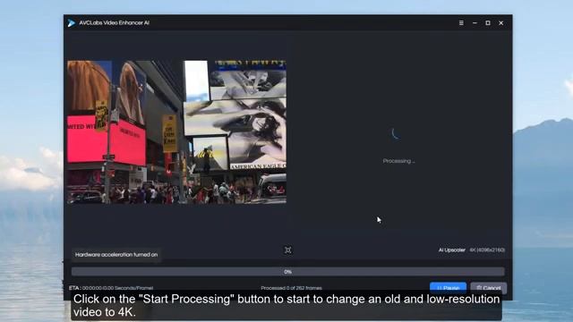Click the AVCLabs logo icon
This screenshot has height=322, width=573.
point(72,23)
